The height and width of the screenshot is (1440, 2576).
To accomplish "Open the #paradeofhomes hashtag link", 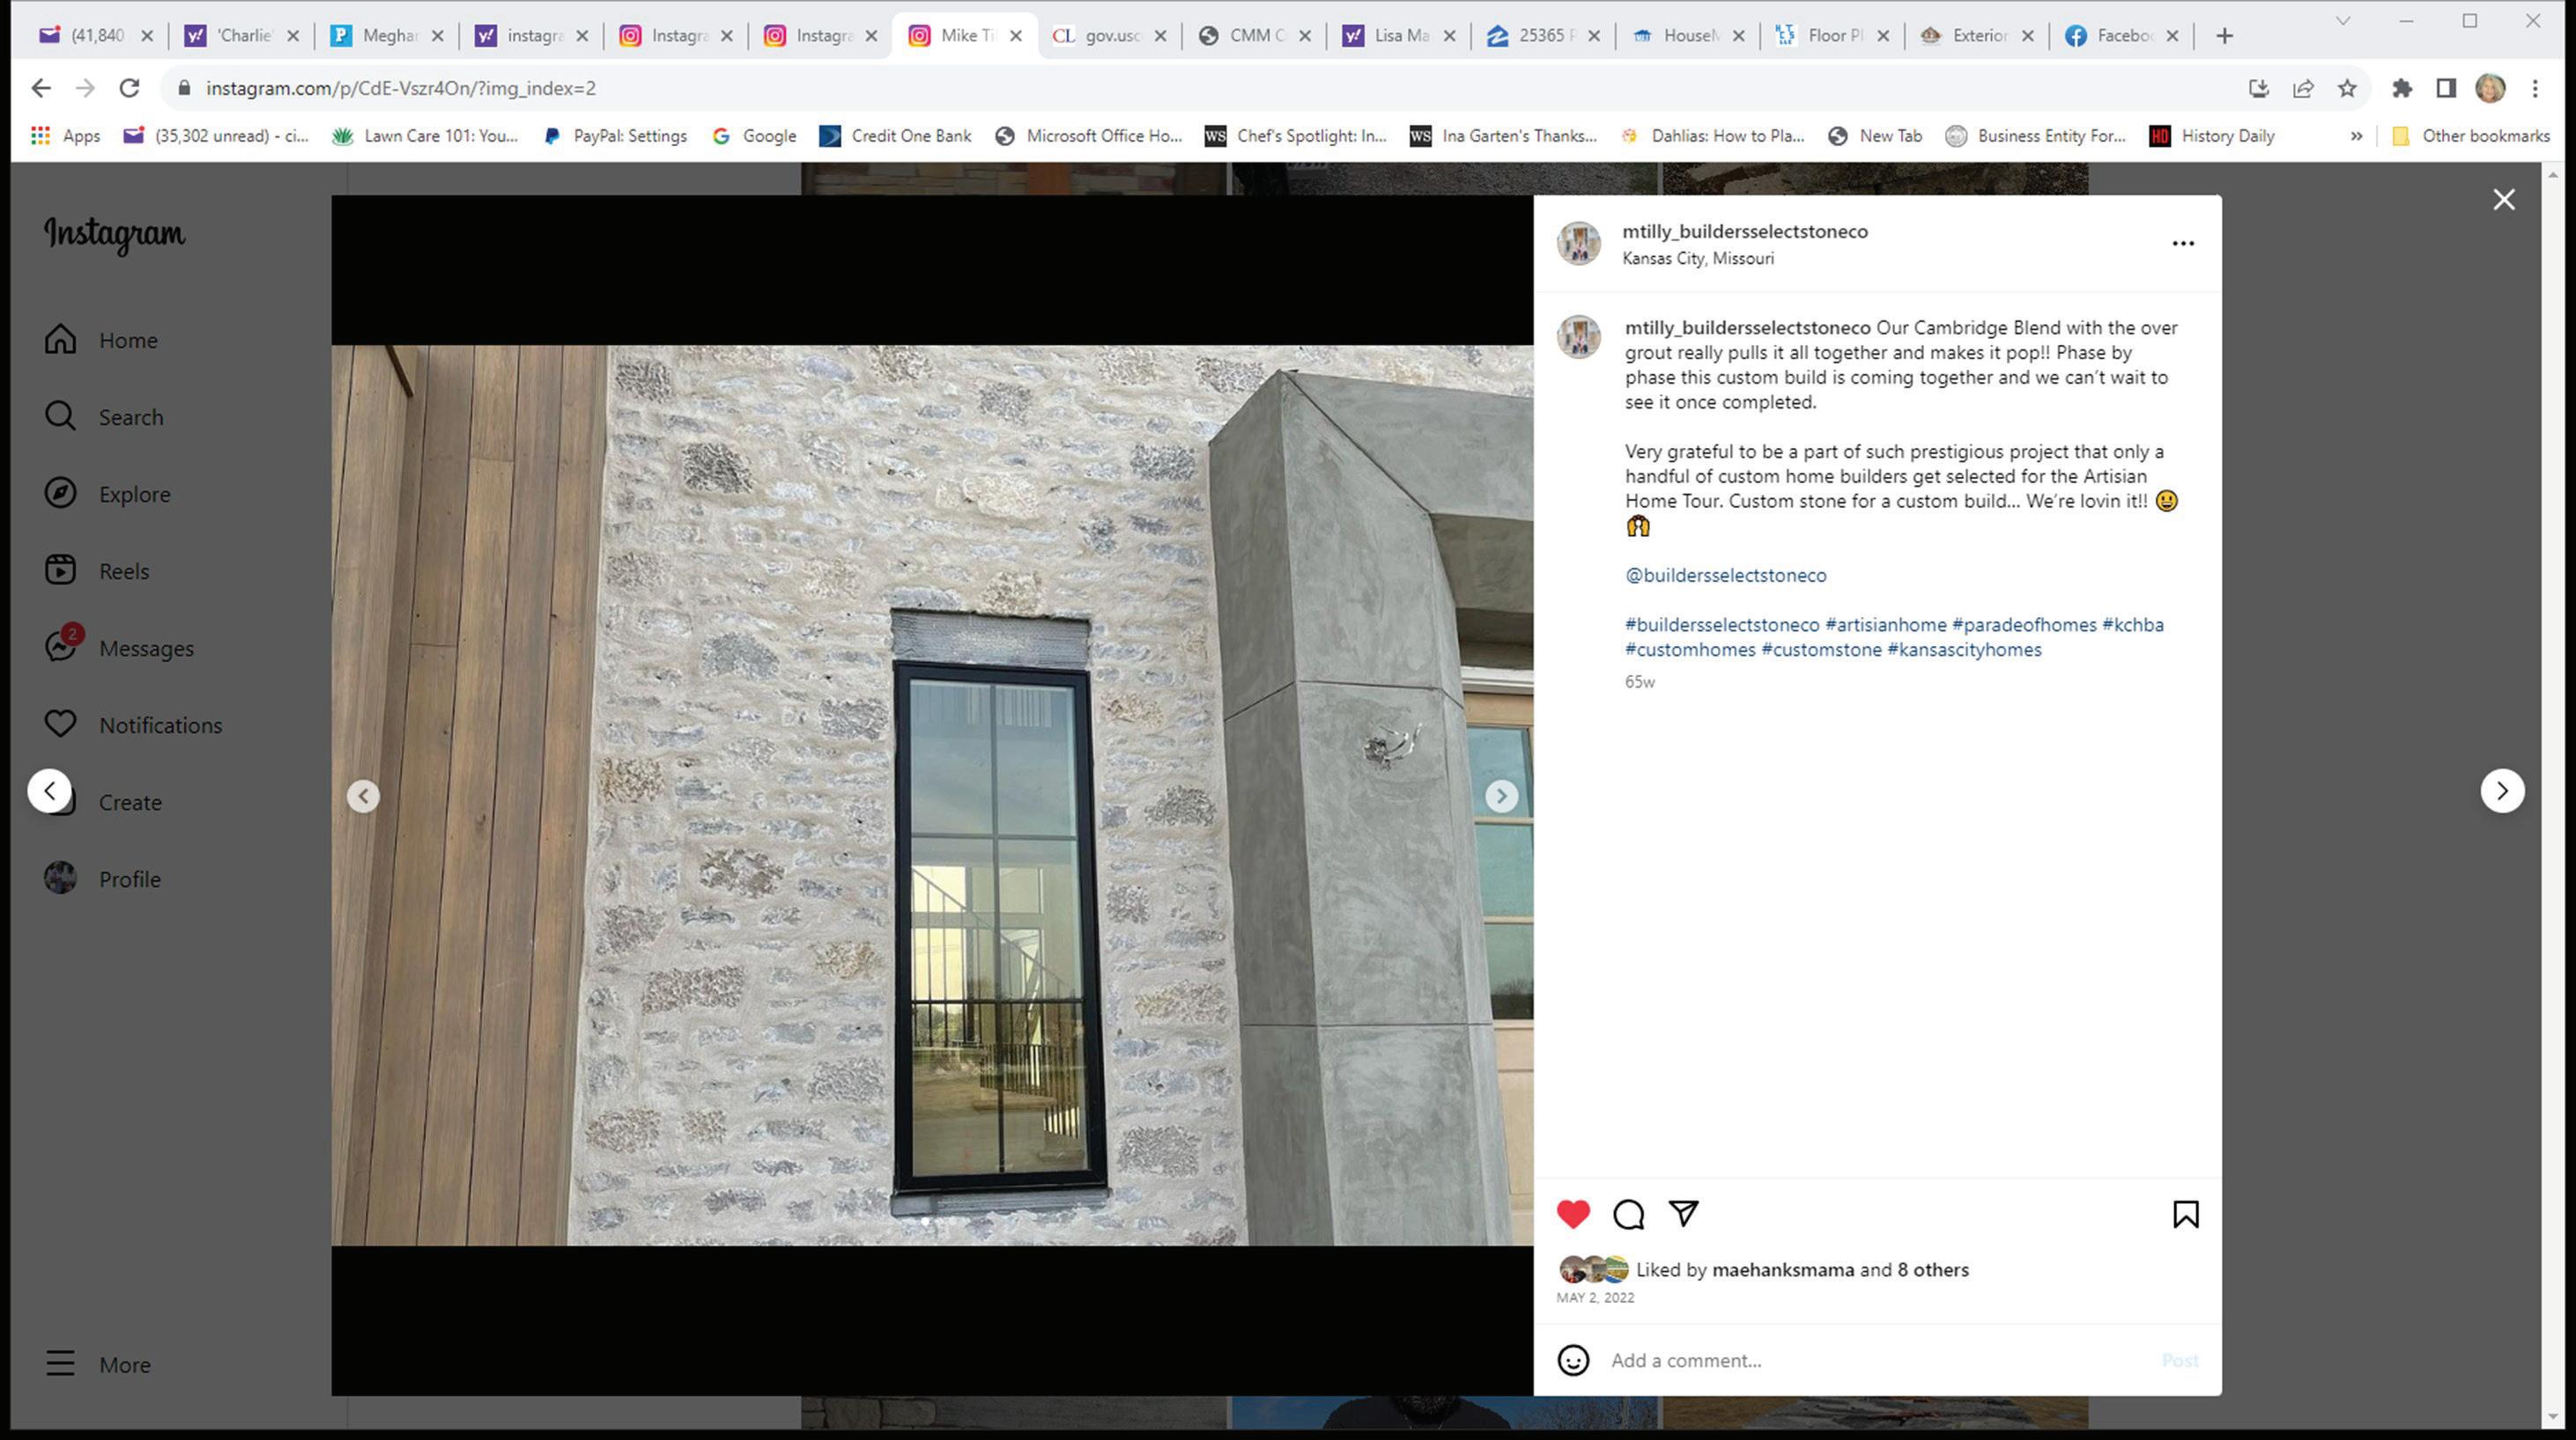I will coord(2023,625).
